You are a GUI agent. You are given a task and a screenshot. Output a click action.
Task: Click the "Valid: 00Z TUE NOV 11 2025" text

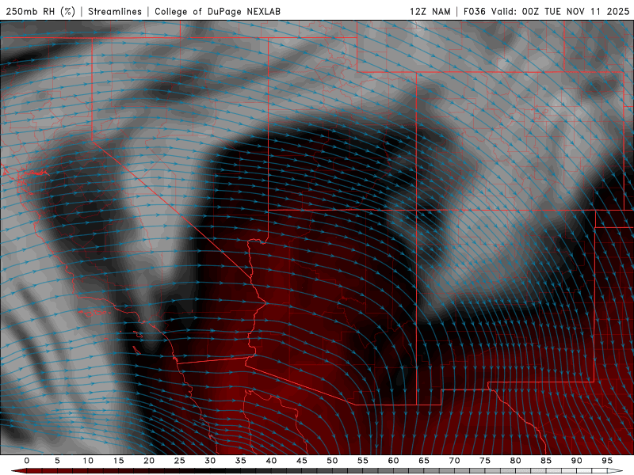(x=560, y=12)
